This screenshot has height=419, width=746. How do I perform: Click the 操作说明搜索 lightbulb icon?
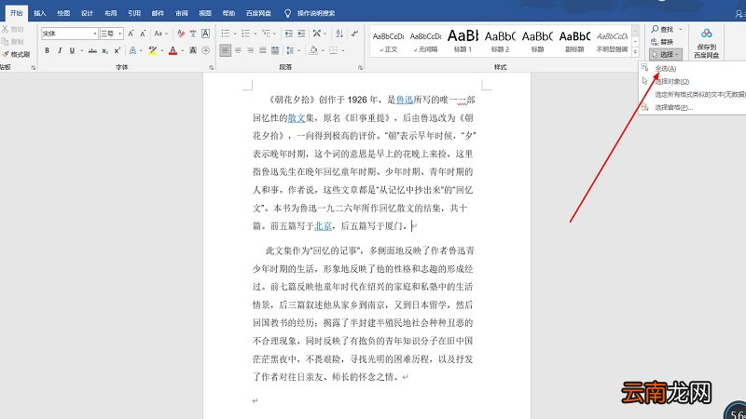click(x=287, y=13)
